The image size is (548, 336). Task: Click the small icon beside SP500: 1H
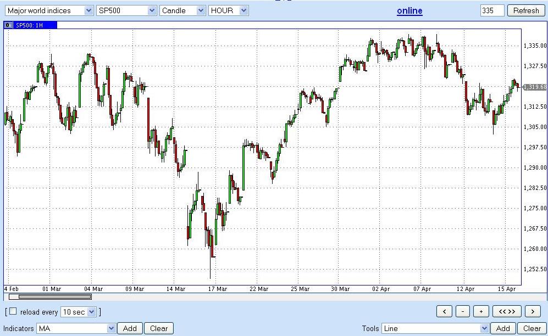point(8,25)
